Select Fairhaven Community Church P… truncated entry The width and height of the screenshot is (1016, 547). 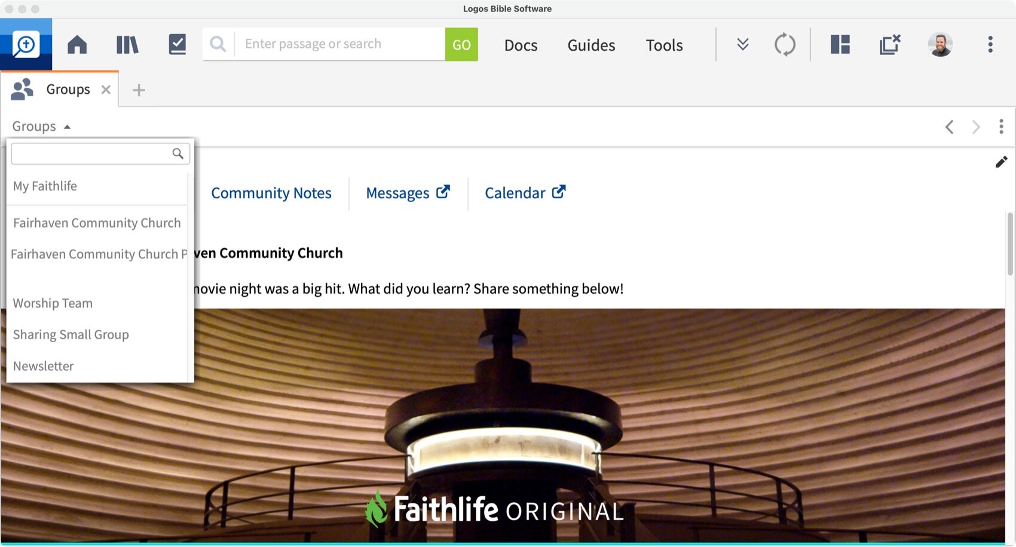[x=99, y=254]
